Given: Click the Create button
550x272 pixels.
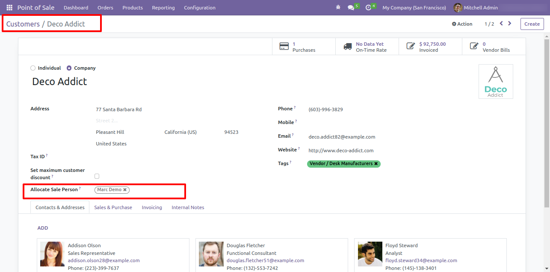Looking at the screenshot, I should click(532, 24).
